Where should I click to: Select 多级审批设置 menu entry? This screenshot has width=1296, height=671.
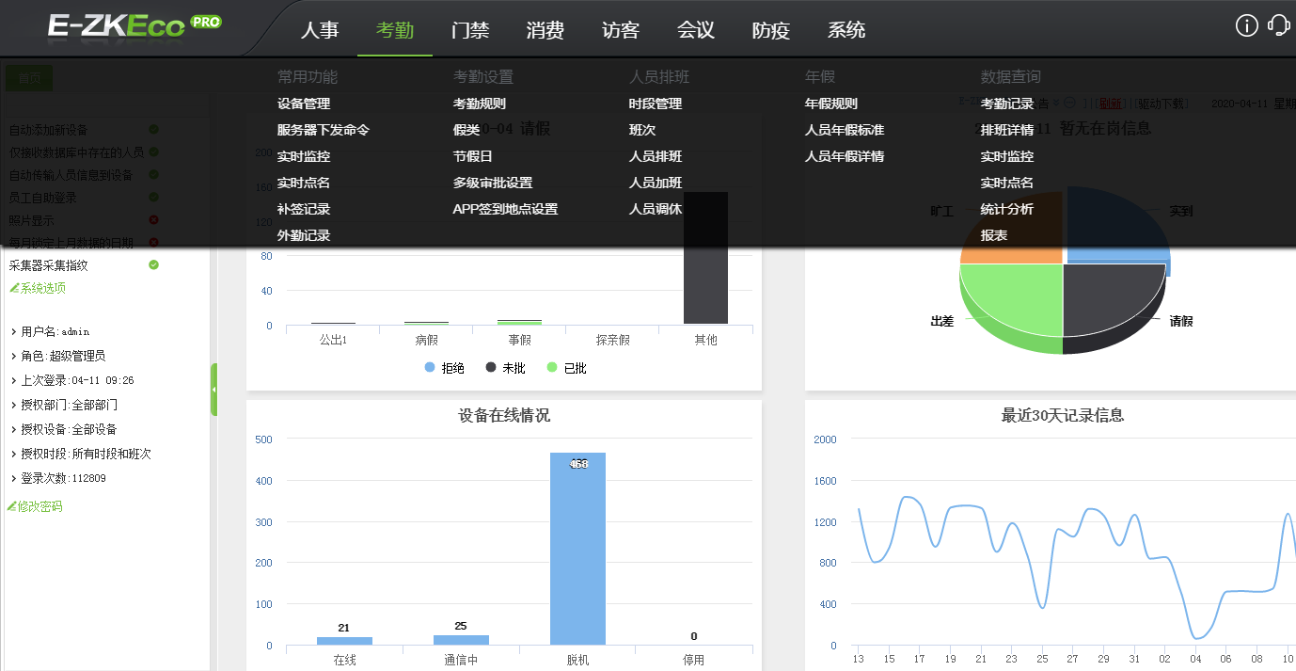click(x=493, y=183)
